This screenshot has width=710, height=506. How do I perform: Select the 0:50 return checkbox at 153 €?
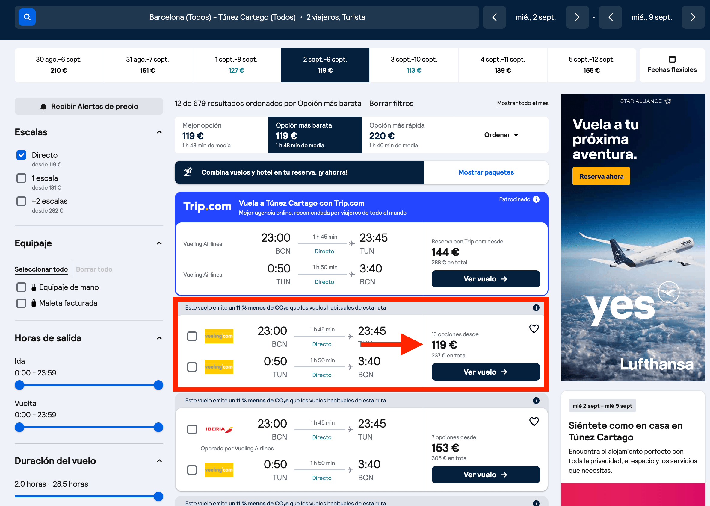[x=192, y=470]
